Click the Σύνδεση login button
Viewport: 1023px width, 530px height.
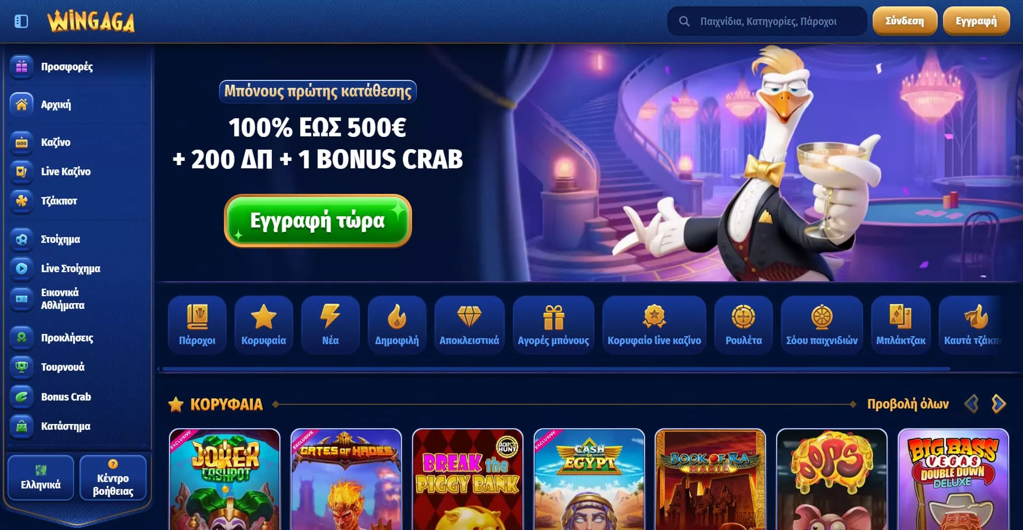click(x=905, y=21)
